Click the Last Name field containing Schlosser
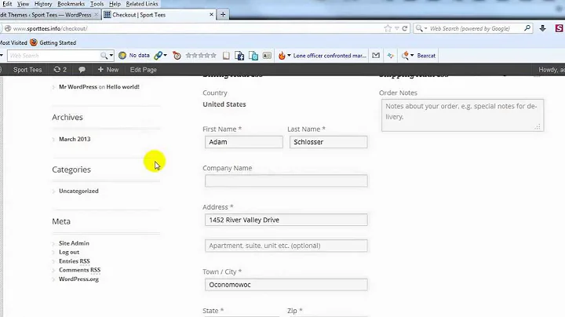565x317 pixels. 329,142
